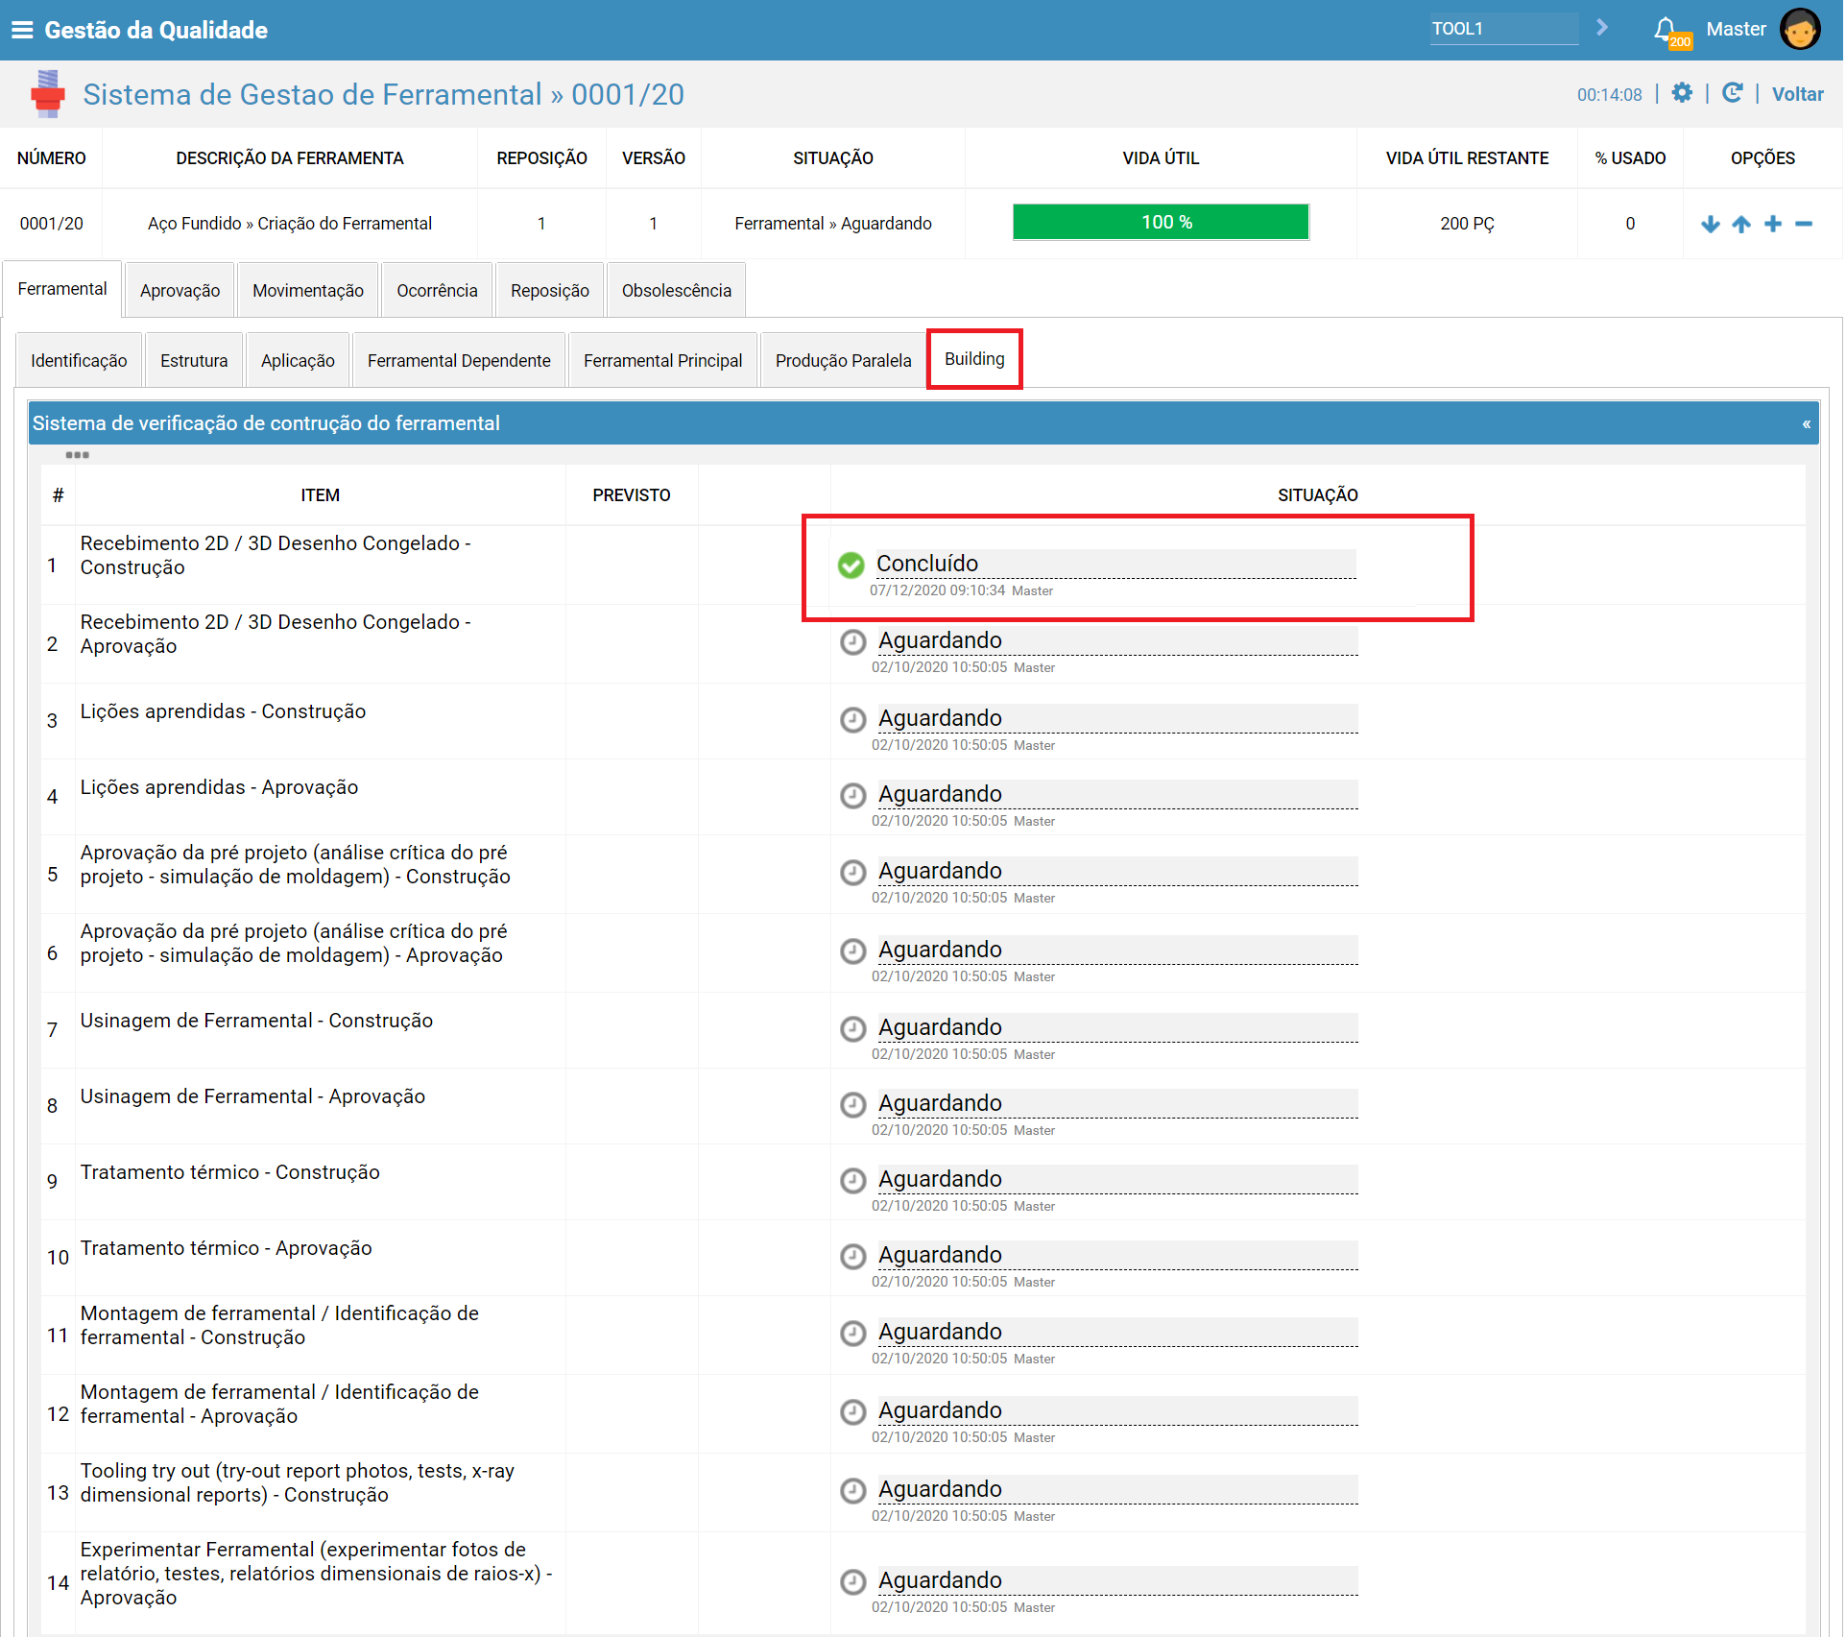
Task: Click the PREVISTO column header
Action: [x=633, y=496]
